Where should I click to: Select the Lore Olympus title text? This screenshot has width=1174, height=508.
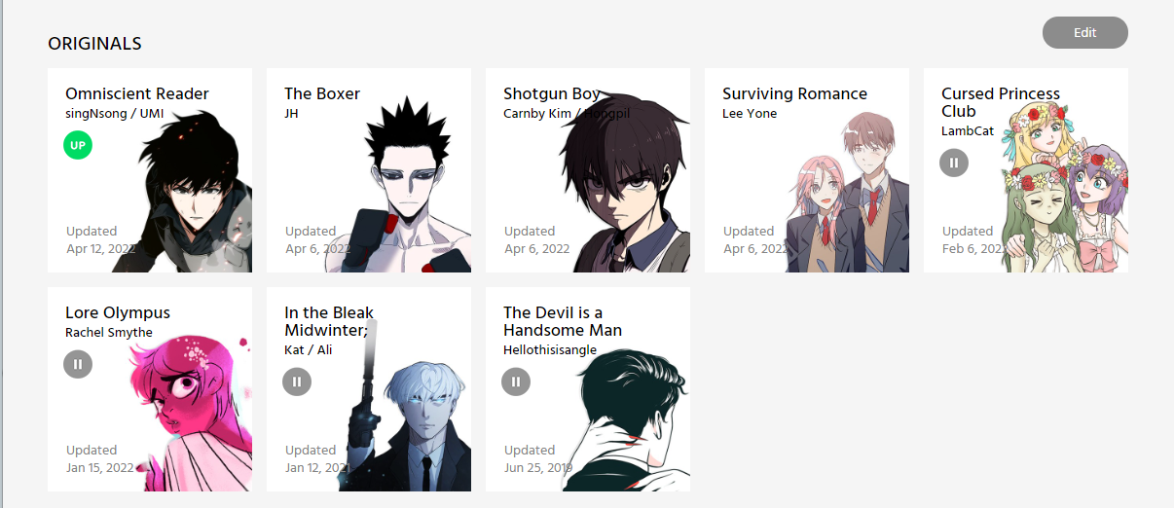(118, 313)
